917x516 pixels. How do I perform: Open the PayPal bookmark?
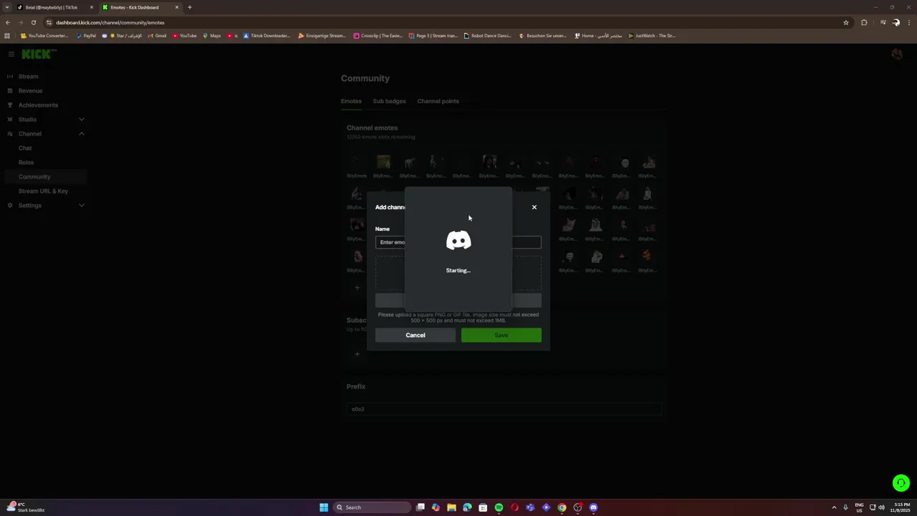(86, 36)
